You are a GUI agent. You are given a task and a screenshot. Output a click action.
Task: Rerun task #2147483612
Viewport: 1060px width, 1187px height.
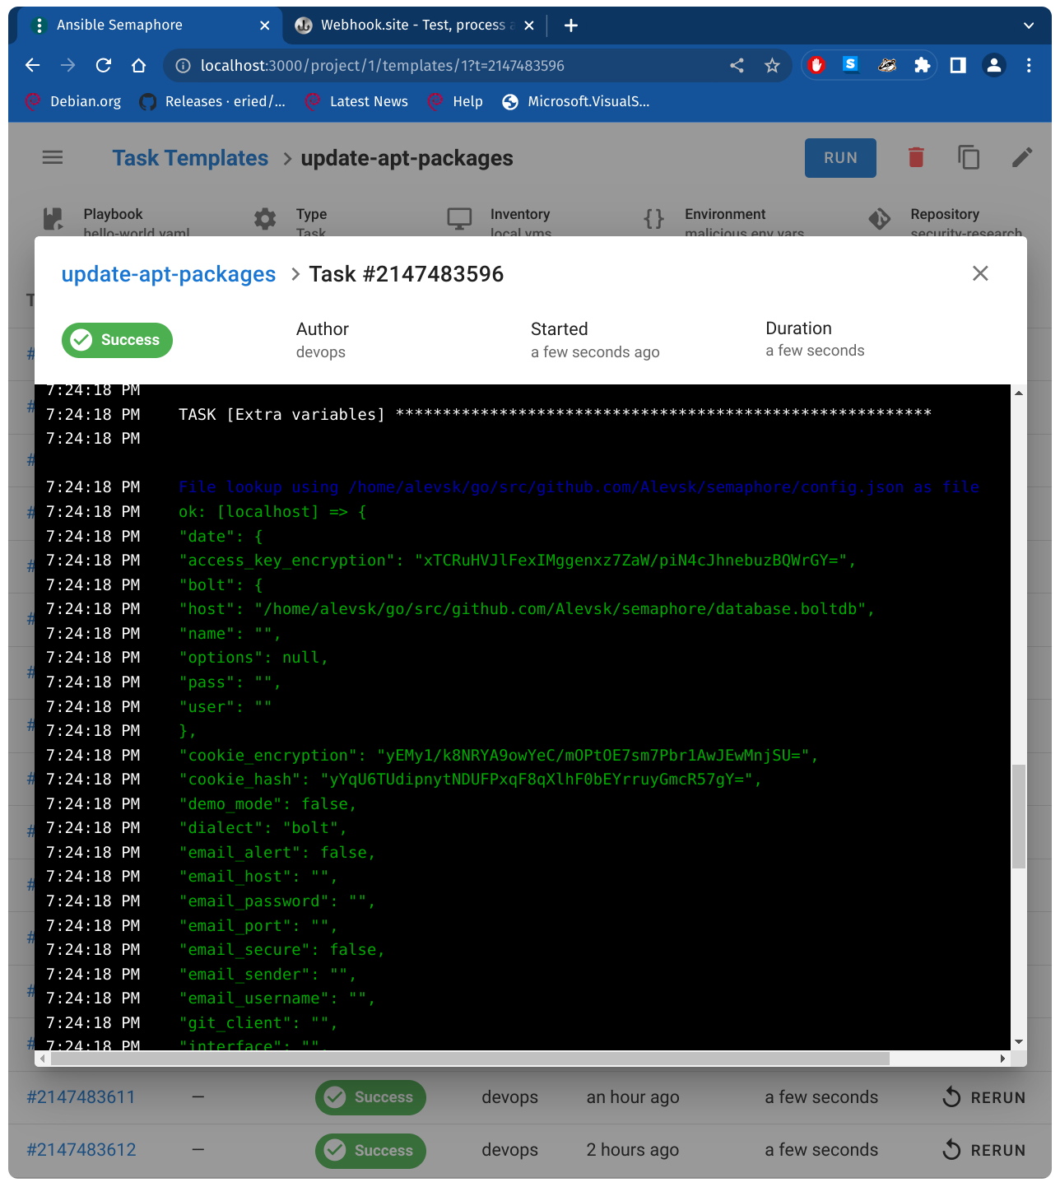point(983,1150)
